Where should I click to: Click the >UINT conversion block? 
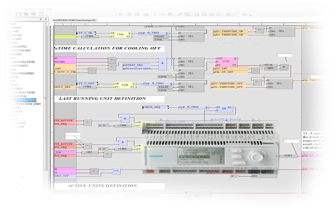pos(288,155)
